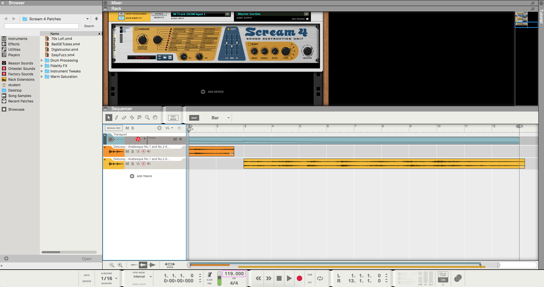Select the Pencil tool in the sequencer
Image resolution: width=544 pixels, height=287 pixels.
click(117, 118)
